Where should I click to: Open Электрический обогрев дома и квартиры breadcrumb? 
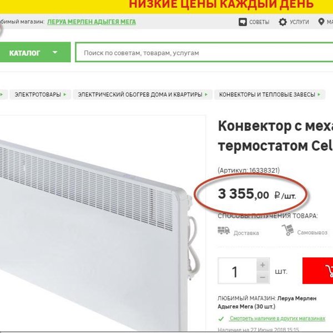(140, 94)
